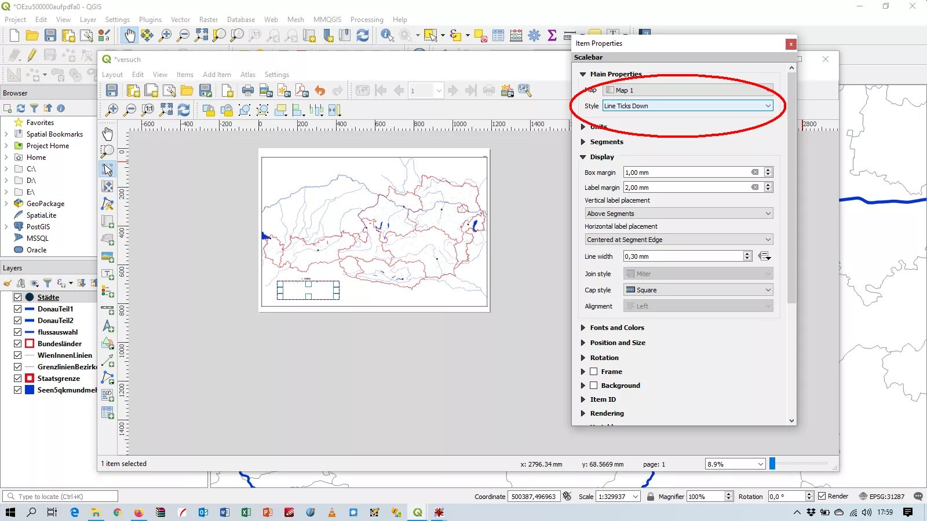
Task: Click the Print Layout icon
Action: [x=248, y=90]
